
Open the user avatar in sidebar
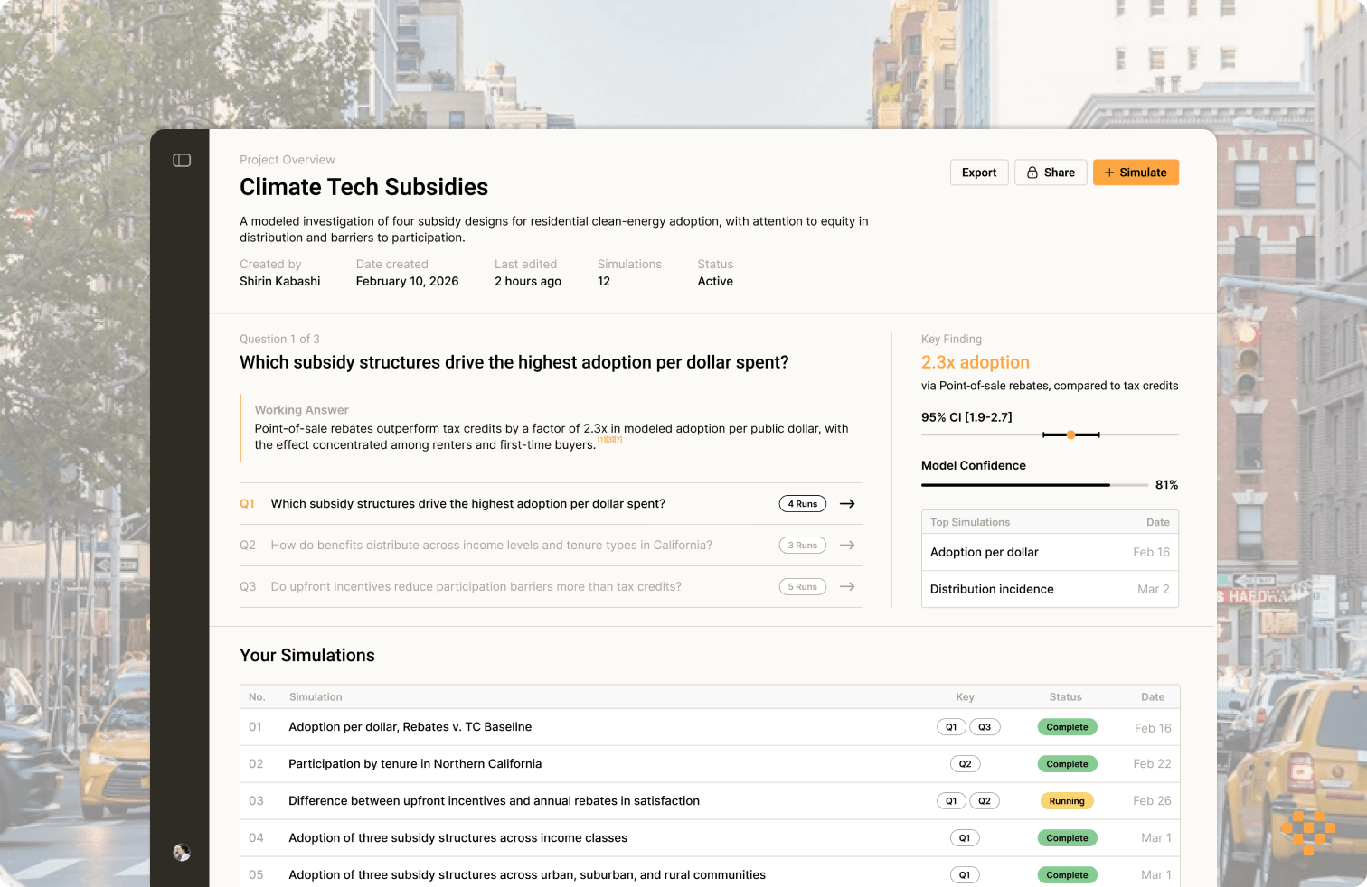pos(182,852)
